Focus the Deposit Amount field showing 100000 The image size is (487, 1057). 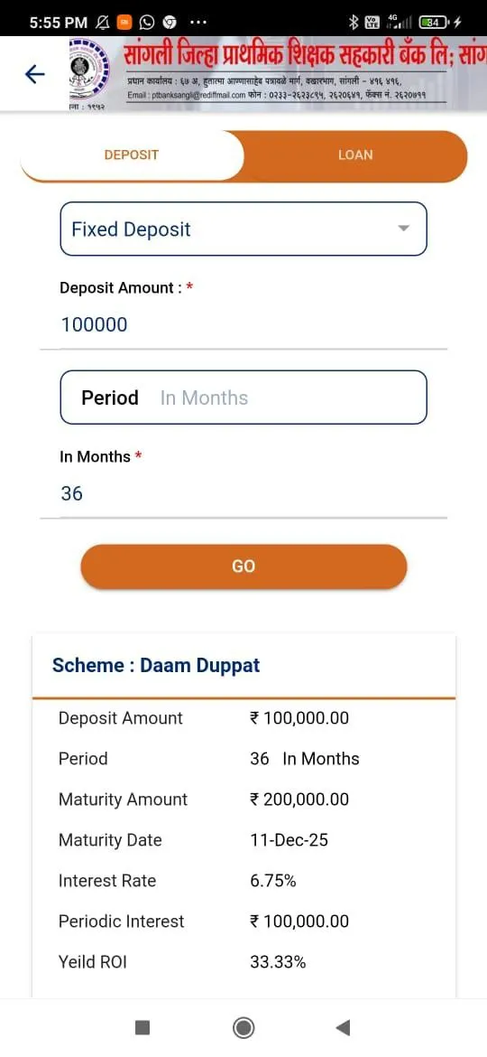pyautogui.click(x=243, y=325)
